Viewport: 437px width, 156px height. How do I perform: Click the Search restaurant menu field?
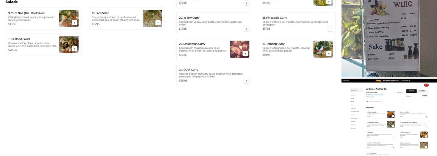click(384, 101)
